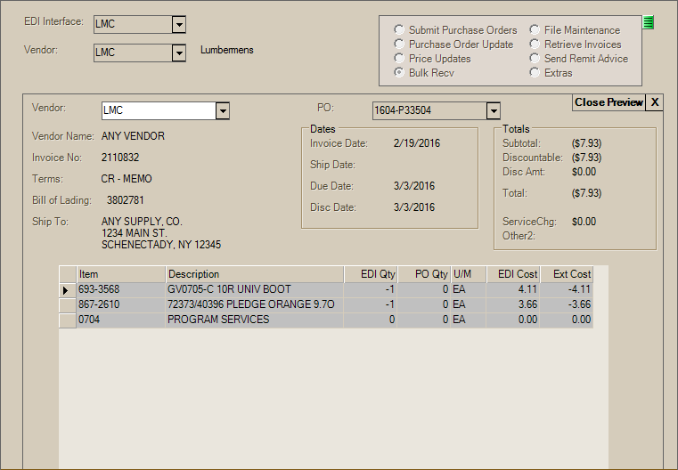678x470 pixels.
Task: Click the GV0705-C 10R UNIV BOOT description
Action: (x=255, y=290)
